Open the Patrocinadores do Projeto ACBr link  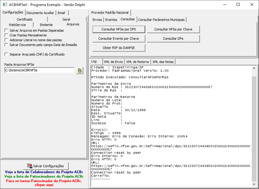[44, 176]
